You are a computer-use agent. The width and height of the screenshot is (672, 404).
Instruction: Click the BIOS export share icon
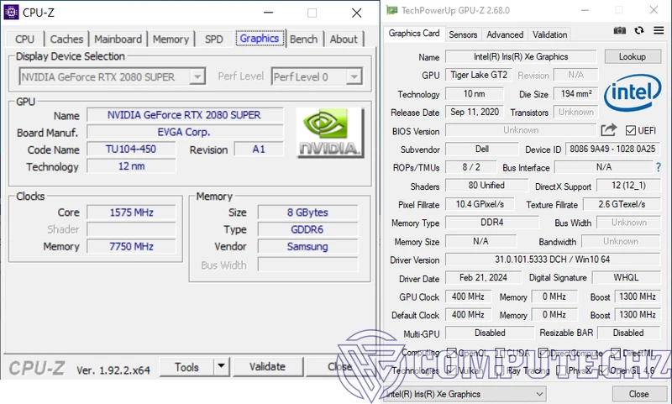(608, 130)
